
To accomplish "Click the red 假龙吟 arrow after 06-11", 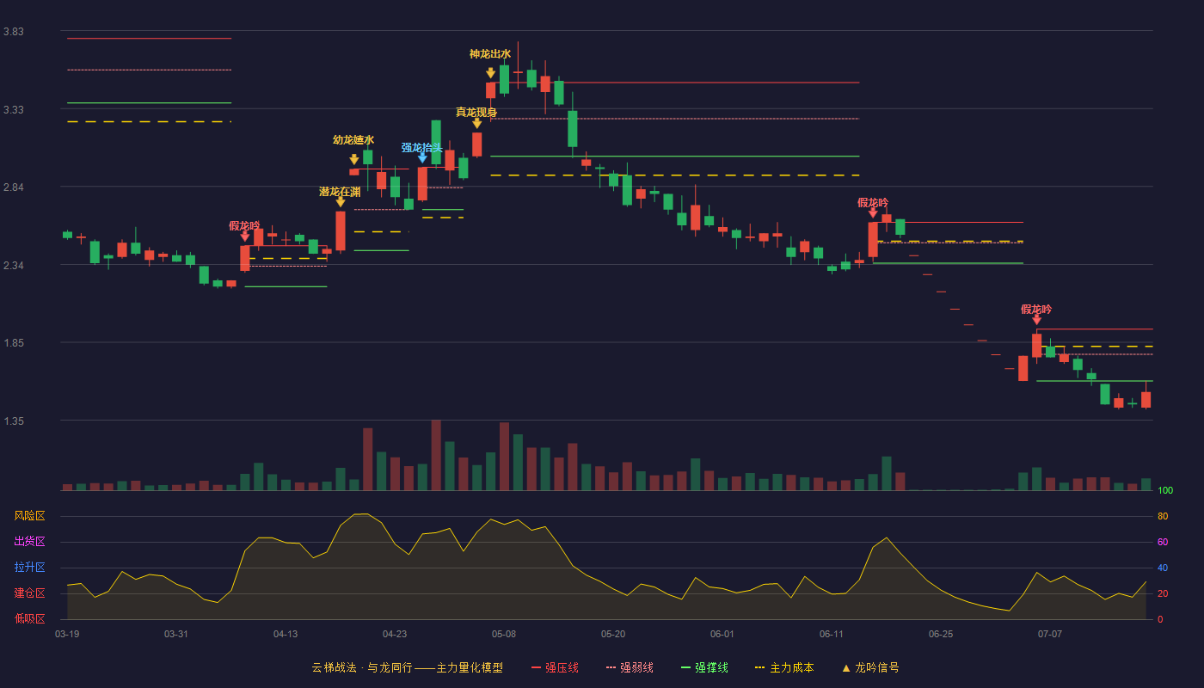I will pos(874,213).
